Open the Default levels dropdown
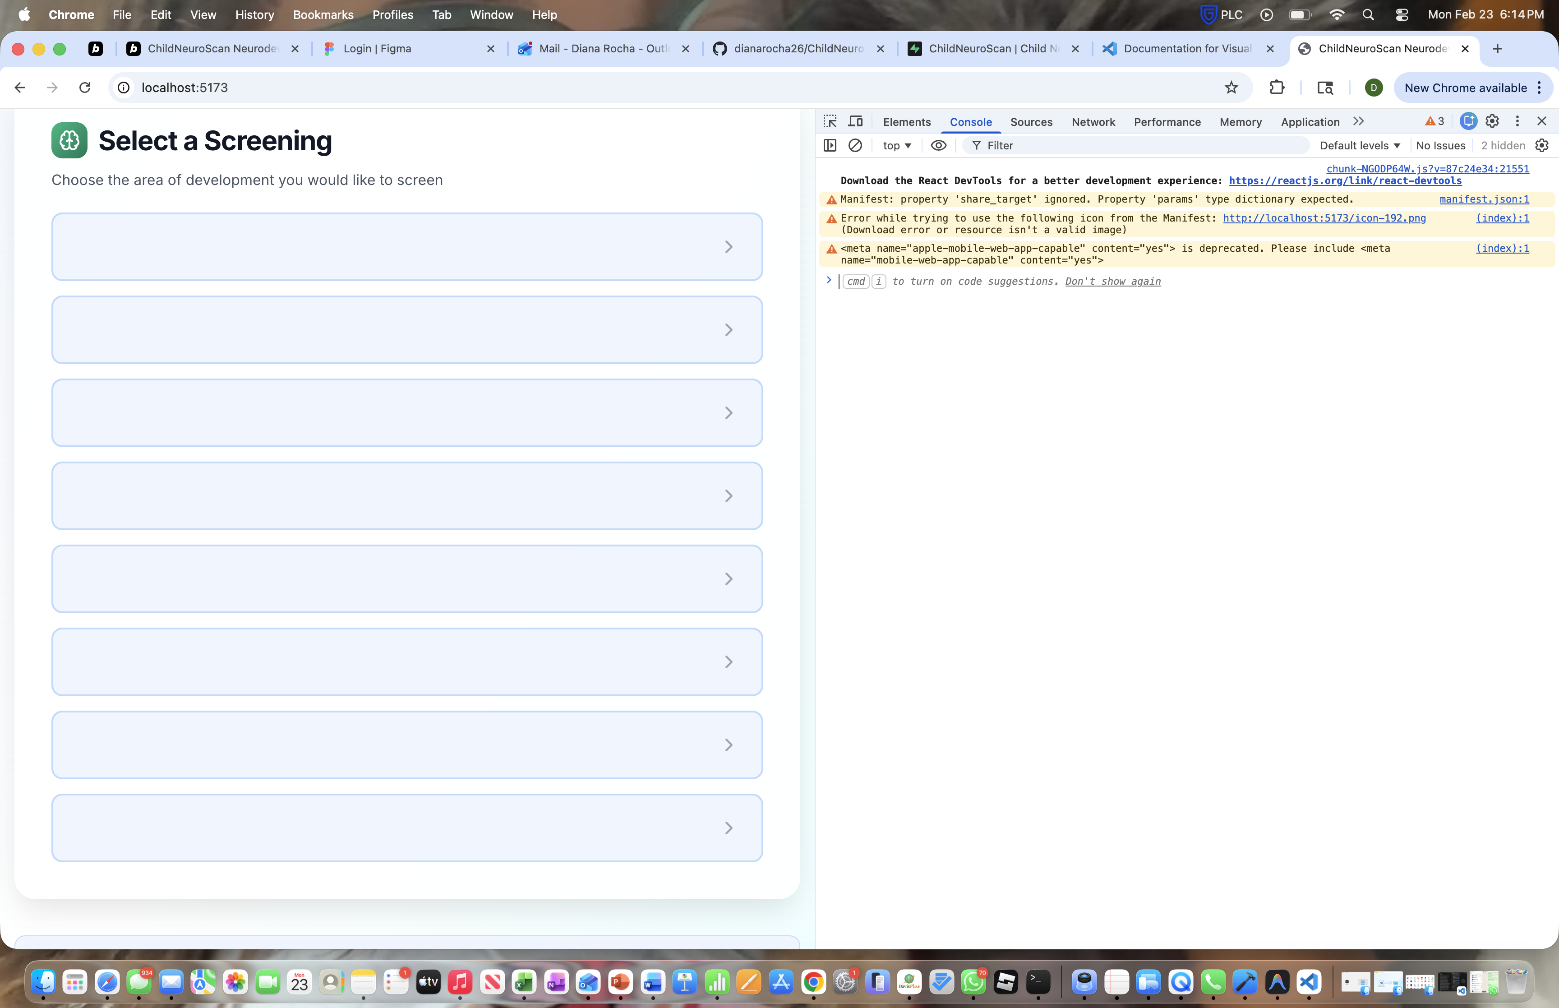This screenshot has width=1559, height=1008. coord(1360,145)
